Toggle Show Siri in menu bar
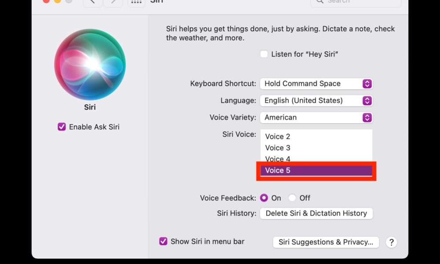The image size is (440, 264). pos(163,241)
